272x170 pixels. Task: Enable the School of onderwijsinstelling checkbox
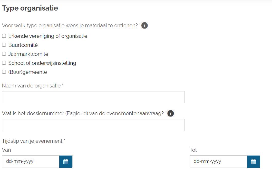[4, 63]
